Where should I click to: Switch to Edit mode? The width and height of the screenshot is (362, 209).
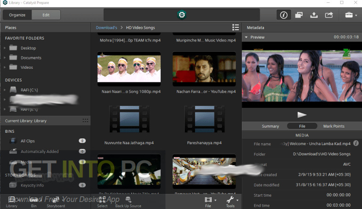pyautogui.click(x=46, y=15)
